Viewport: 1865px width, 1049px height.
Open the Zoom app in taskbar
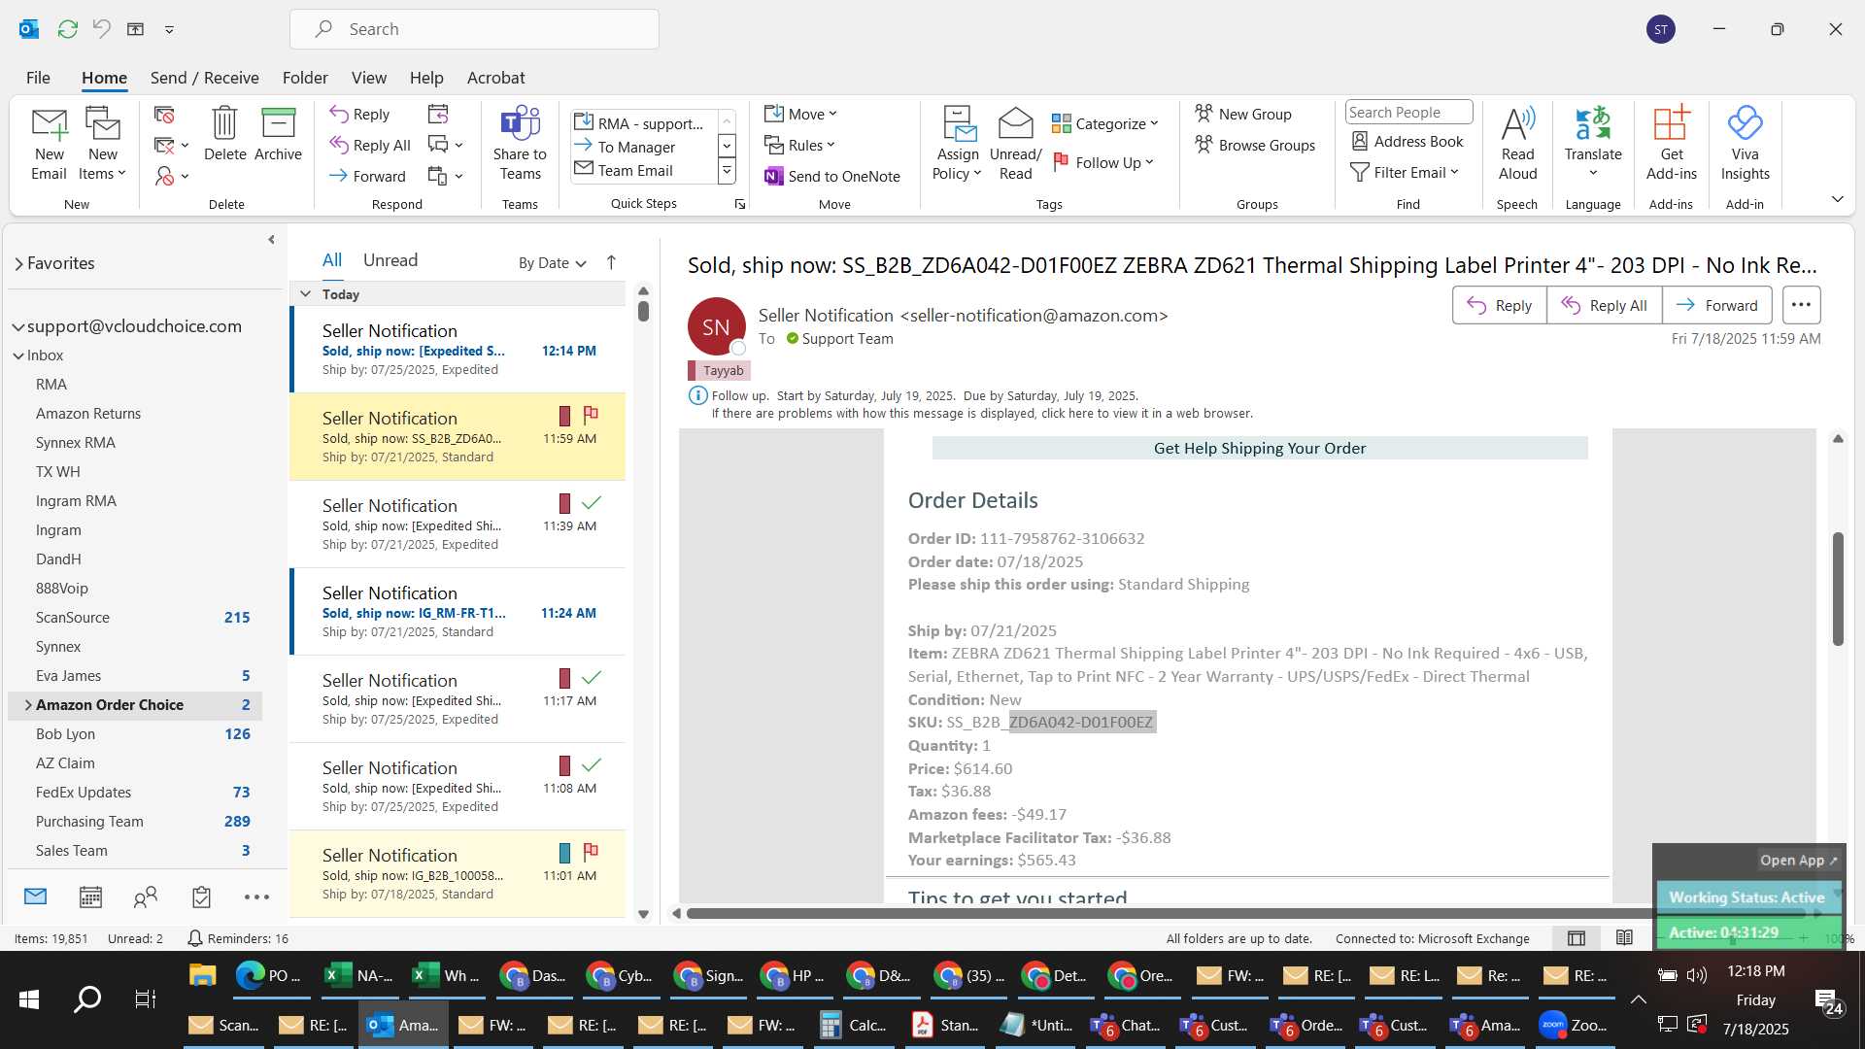tap(1576, 1025)
